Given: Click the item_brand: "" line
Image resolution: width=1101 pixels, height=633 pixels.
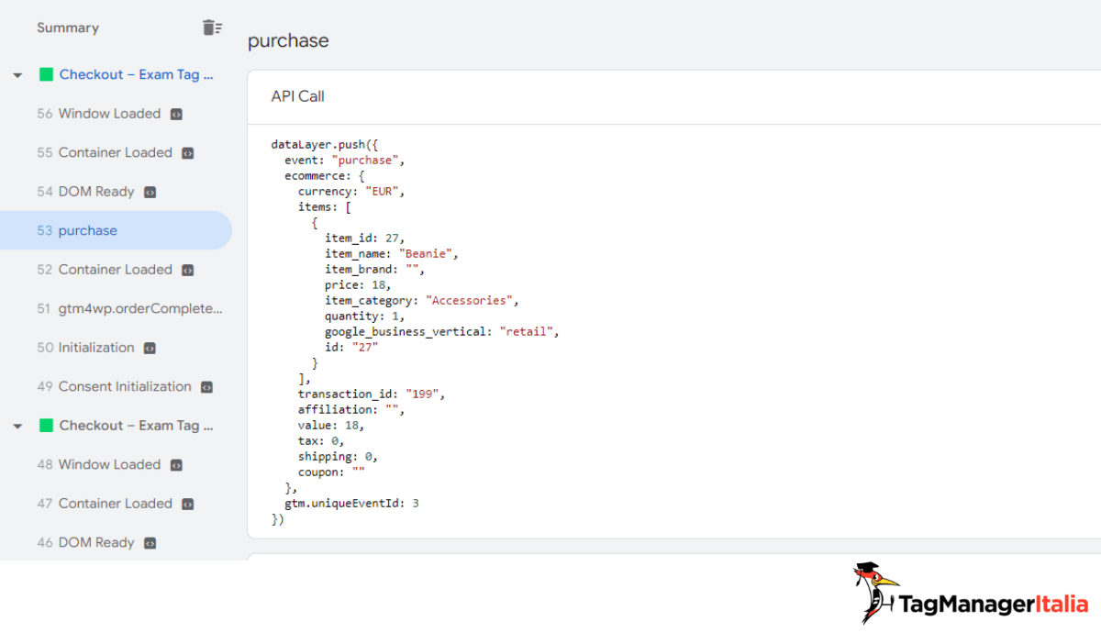Looking at the screenshot, I should 375,269.
